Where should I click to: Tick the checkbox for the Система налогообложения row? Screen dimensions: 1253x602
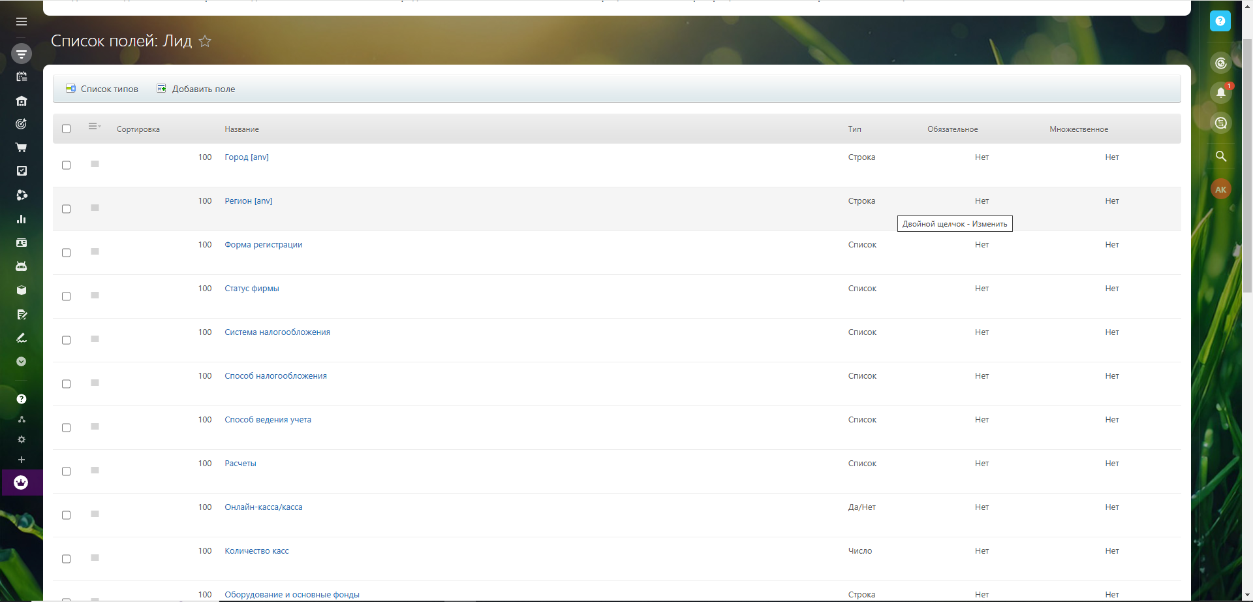pyautogui.click(x=66, y=340)
